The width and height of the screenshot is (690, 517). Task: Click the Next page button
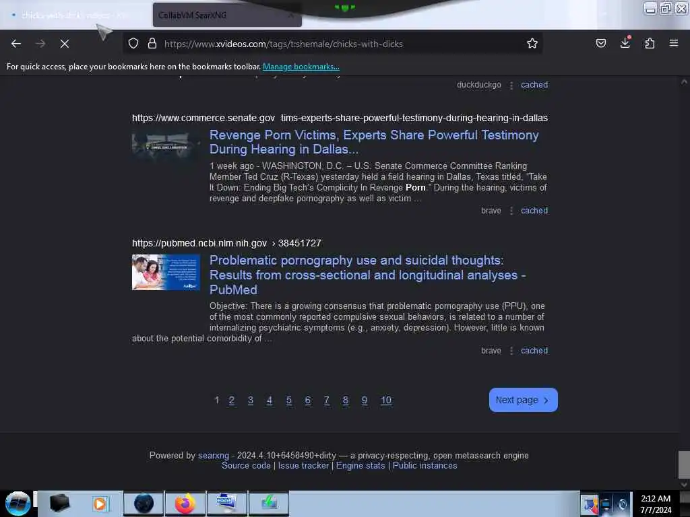point(523,400)
